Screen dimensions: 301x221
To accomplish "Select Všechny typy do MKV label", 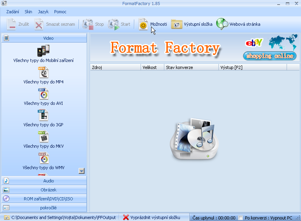I will pyautogui.click(x=43, y=146).
